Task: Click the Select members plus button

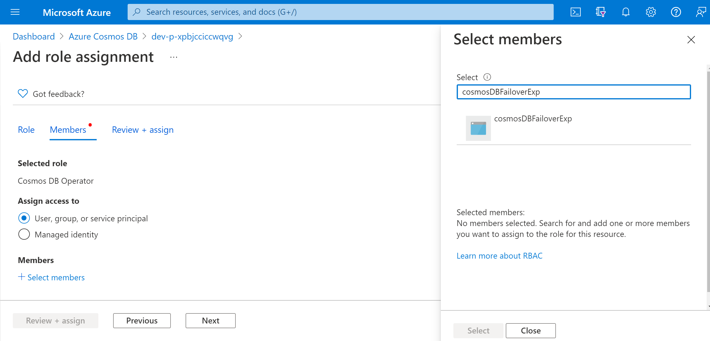Action: point(51,278)
